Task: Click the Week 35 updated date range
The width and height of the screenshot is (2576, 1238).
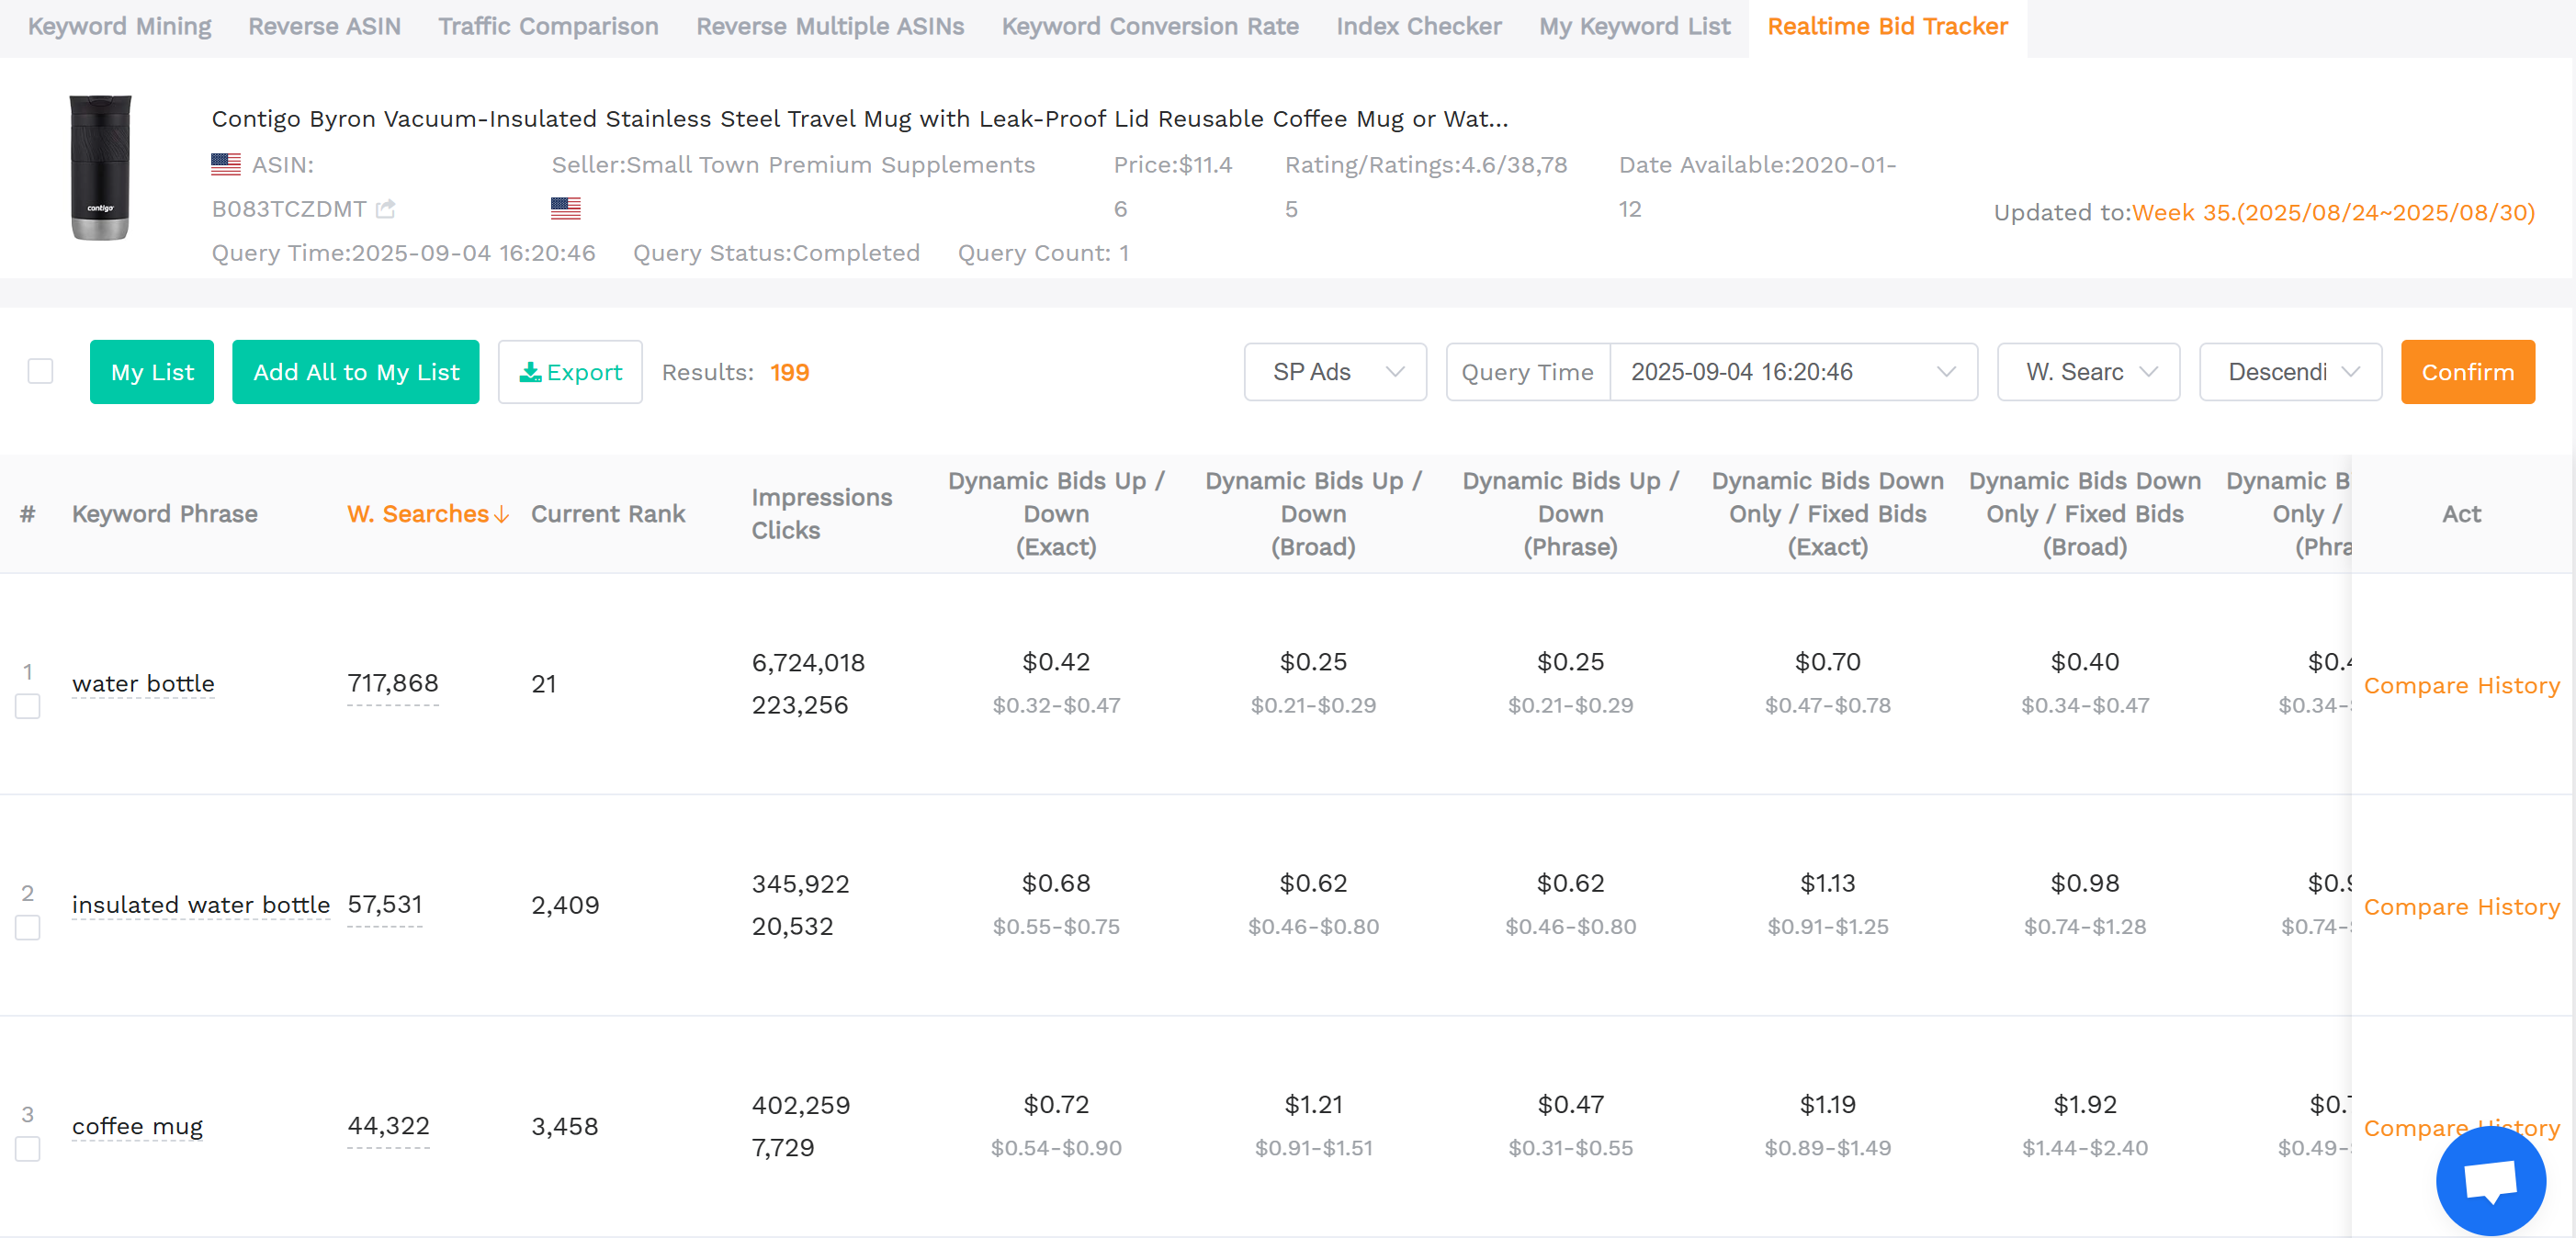Action: click(2333, 212)
